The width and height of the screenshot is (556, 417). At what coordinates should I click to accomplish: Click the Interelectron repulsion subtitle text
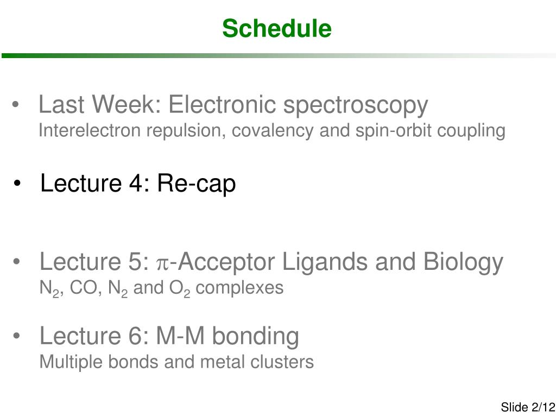coord(272,131)
